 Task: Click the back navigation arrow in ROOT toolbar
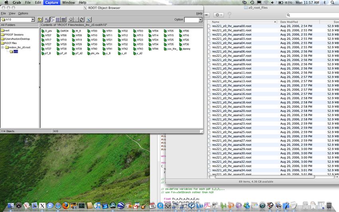(71, 20)
